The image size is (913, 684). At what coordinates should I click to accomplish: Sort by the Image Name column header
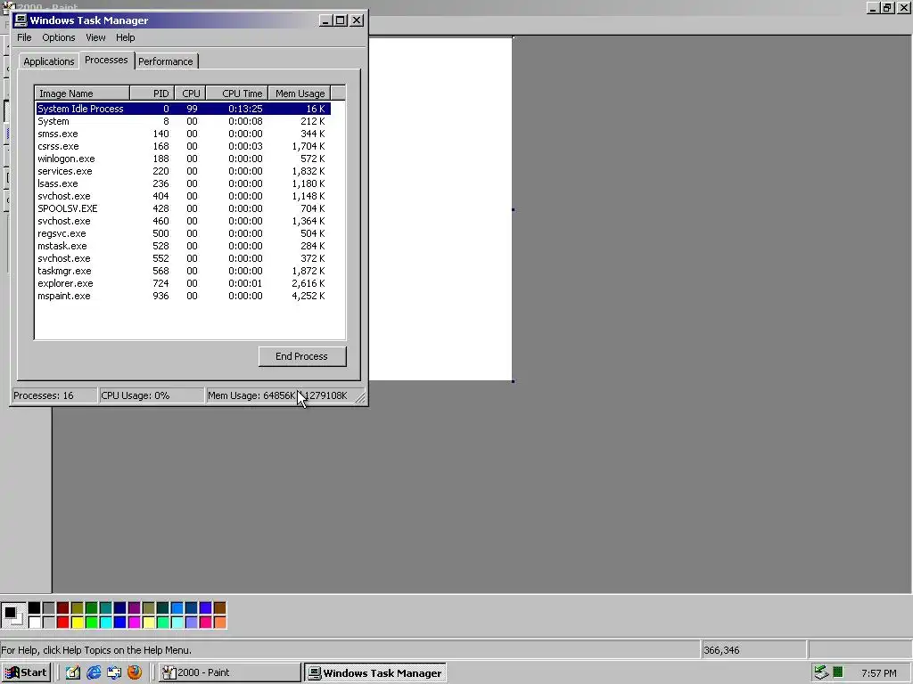tap(82, 93)
